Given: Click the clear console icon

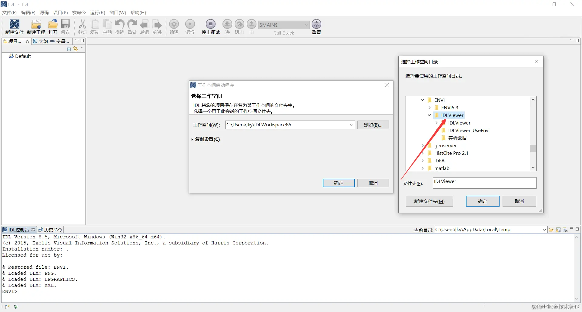Looking at the screenshot, I should 565,230.
